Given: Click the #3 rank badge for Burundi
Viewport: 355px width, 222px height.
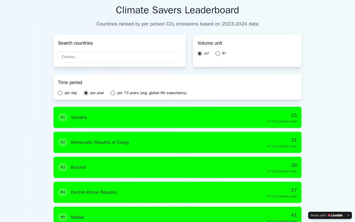Looking at the screenshot, I should click(x=63, y=167).
